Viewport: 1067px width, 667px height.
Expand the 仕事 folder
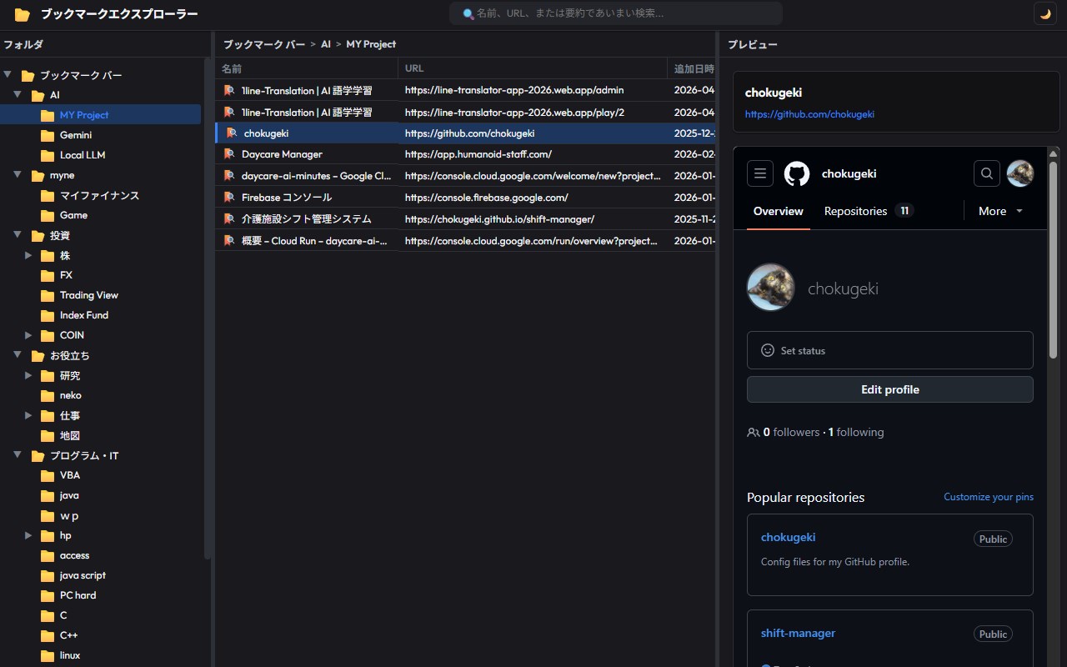28,415
